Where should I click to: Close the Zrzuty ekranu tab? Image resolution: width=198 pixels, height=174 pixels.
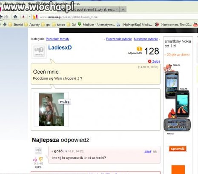coord(117,9)
